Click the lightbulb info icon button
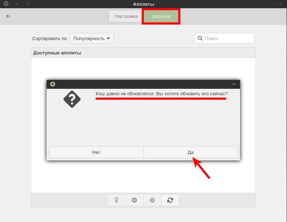 pos(116,200)
